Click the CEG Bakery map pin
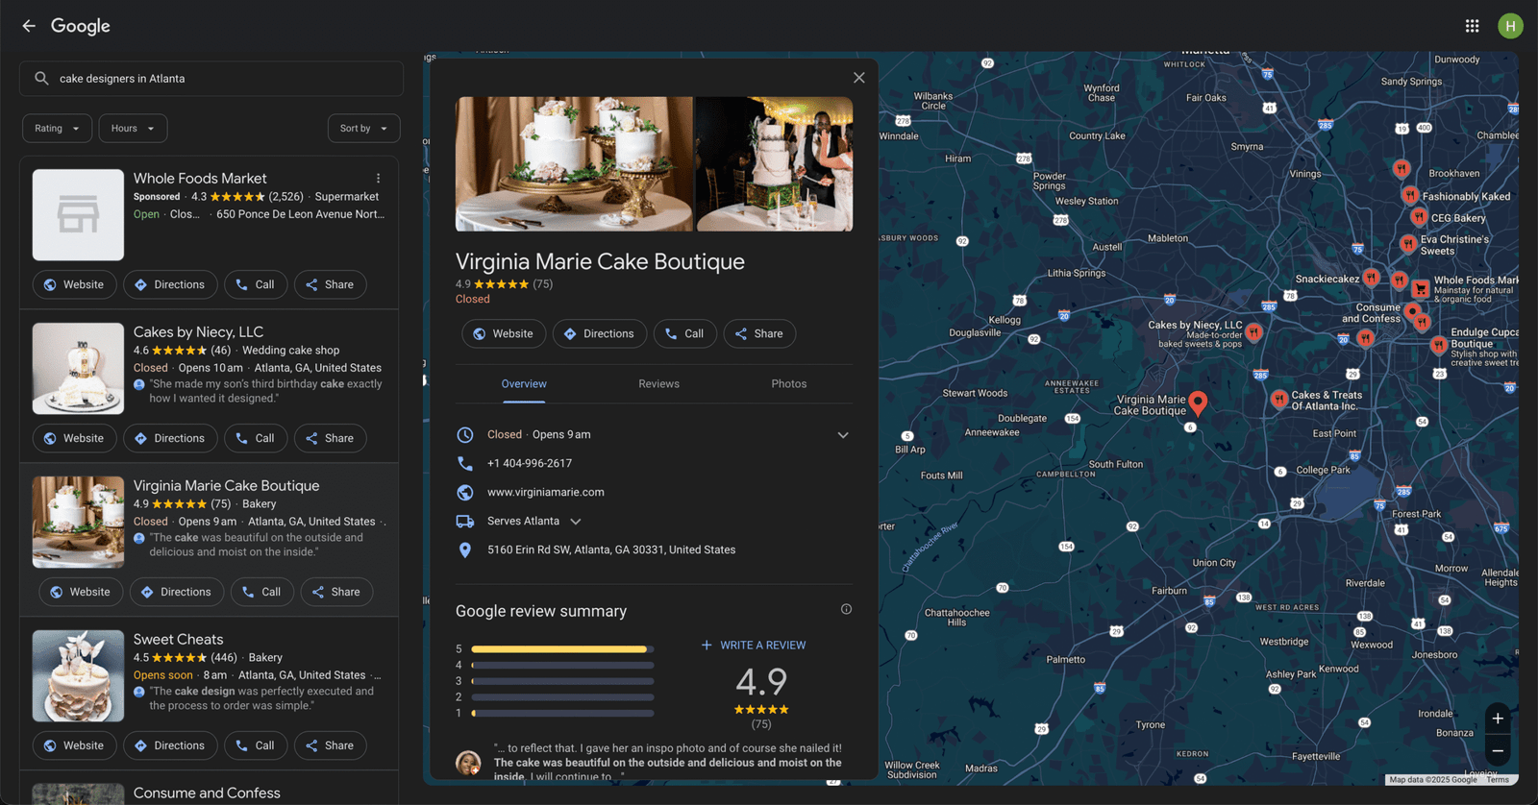Viewport: 1538px width, 805px height. (x=1419, y=217)
